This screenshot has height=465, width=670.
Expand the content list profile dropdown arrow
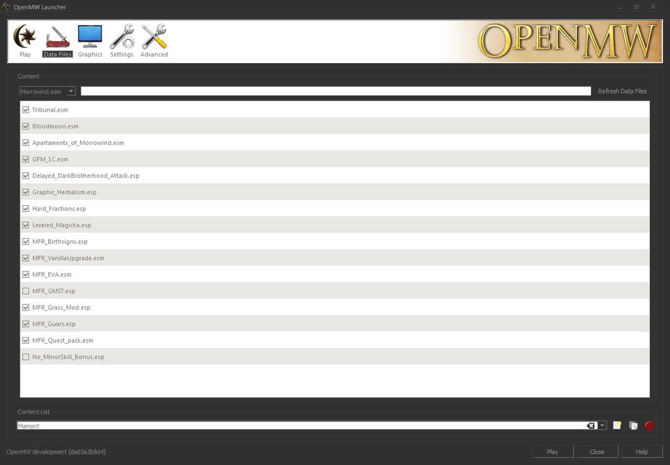pos(602,425)
